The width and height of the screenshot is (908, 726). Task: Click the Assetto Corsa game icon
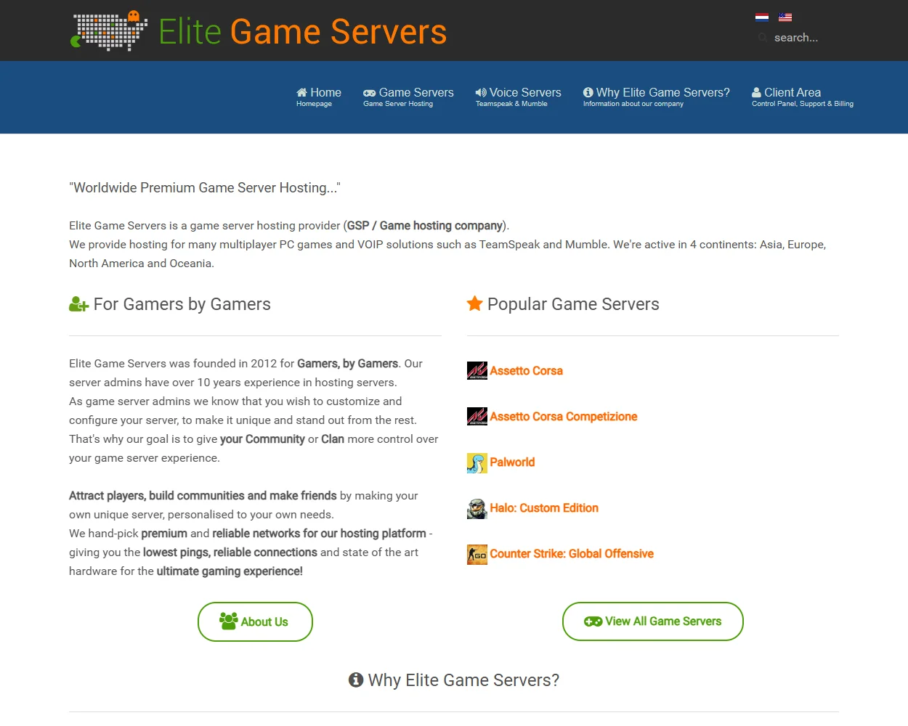point(477,370)
